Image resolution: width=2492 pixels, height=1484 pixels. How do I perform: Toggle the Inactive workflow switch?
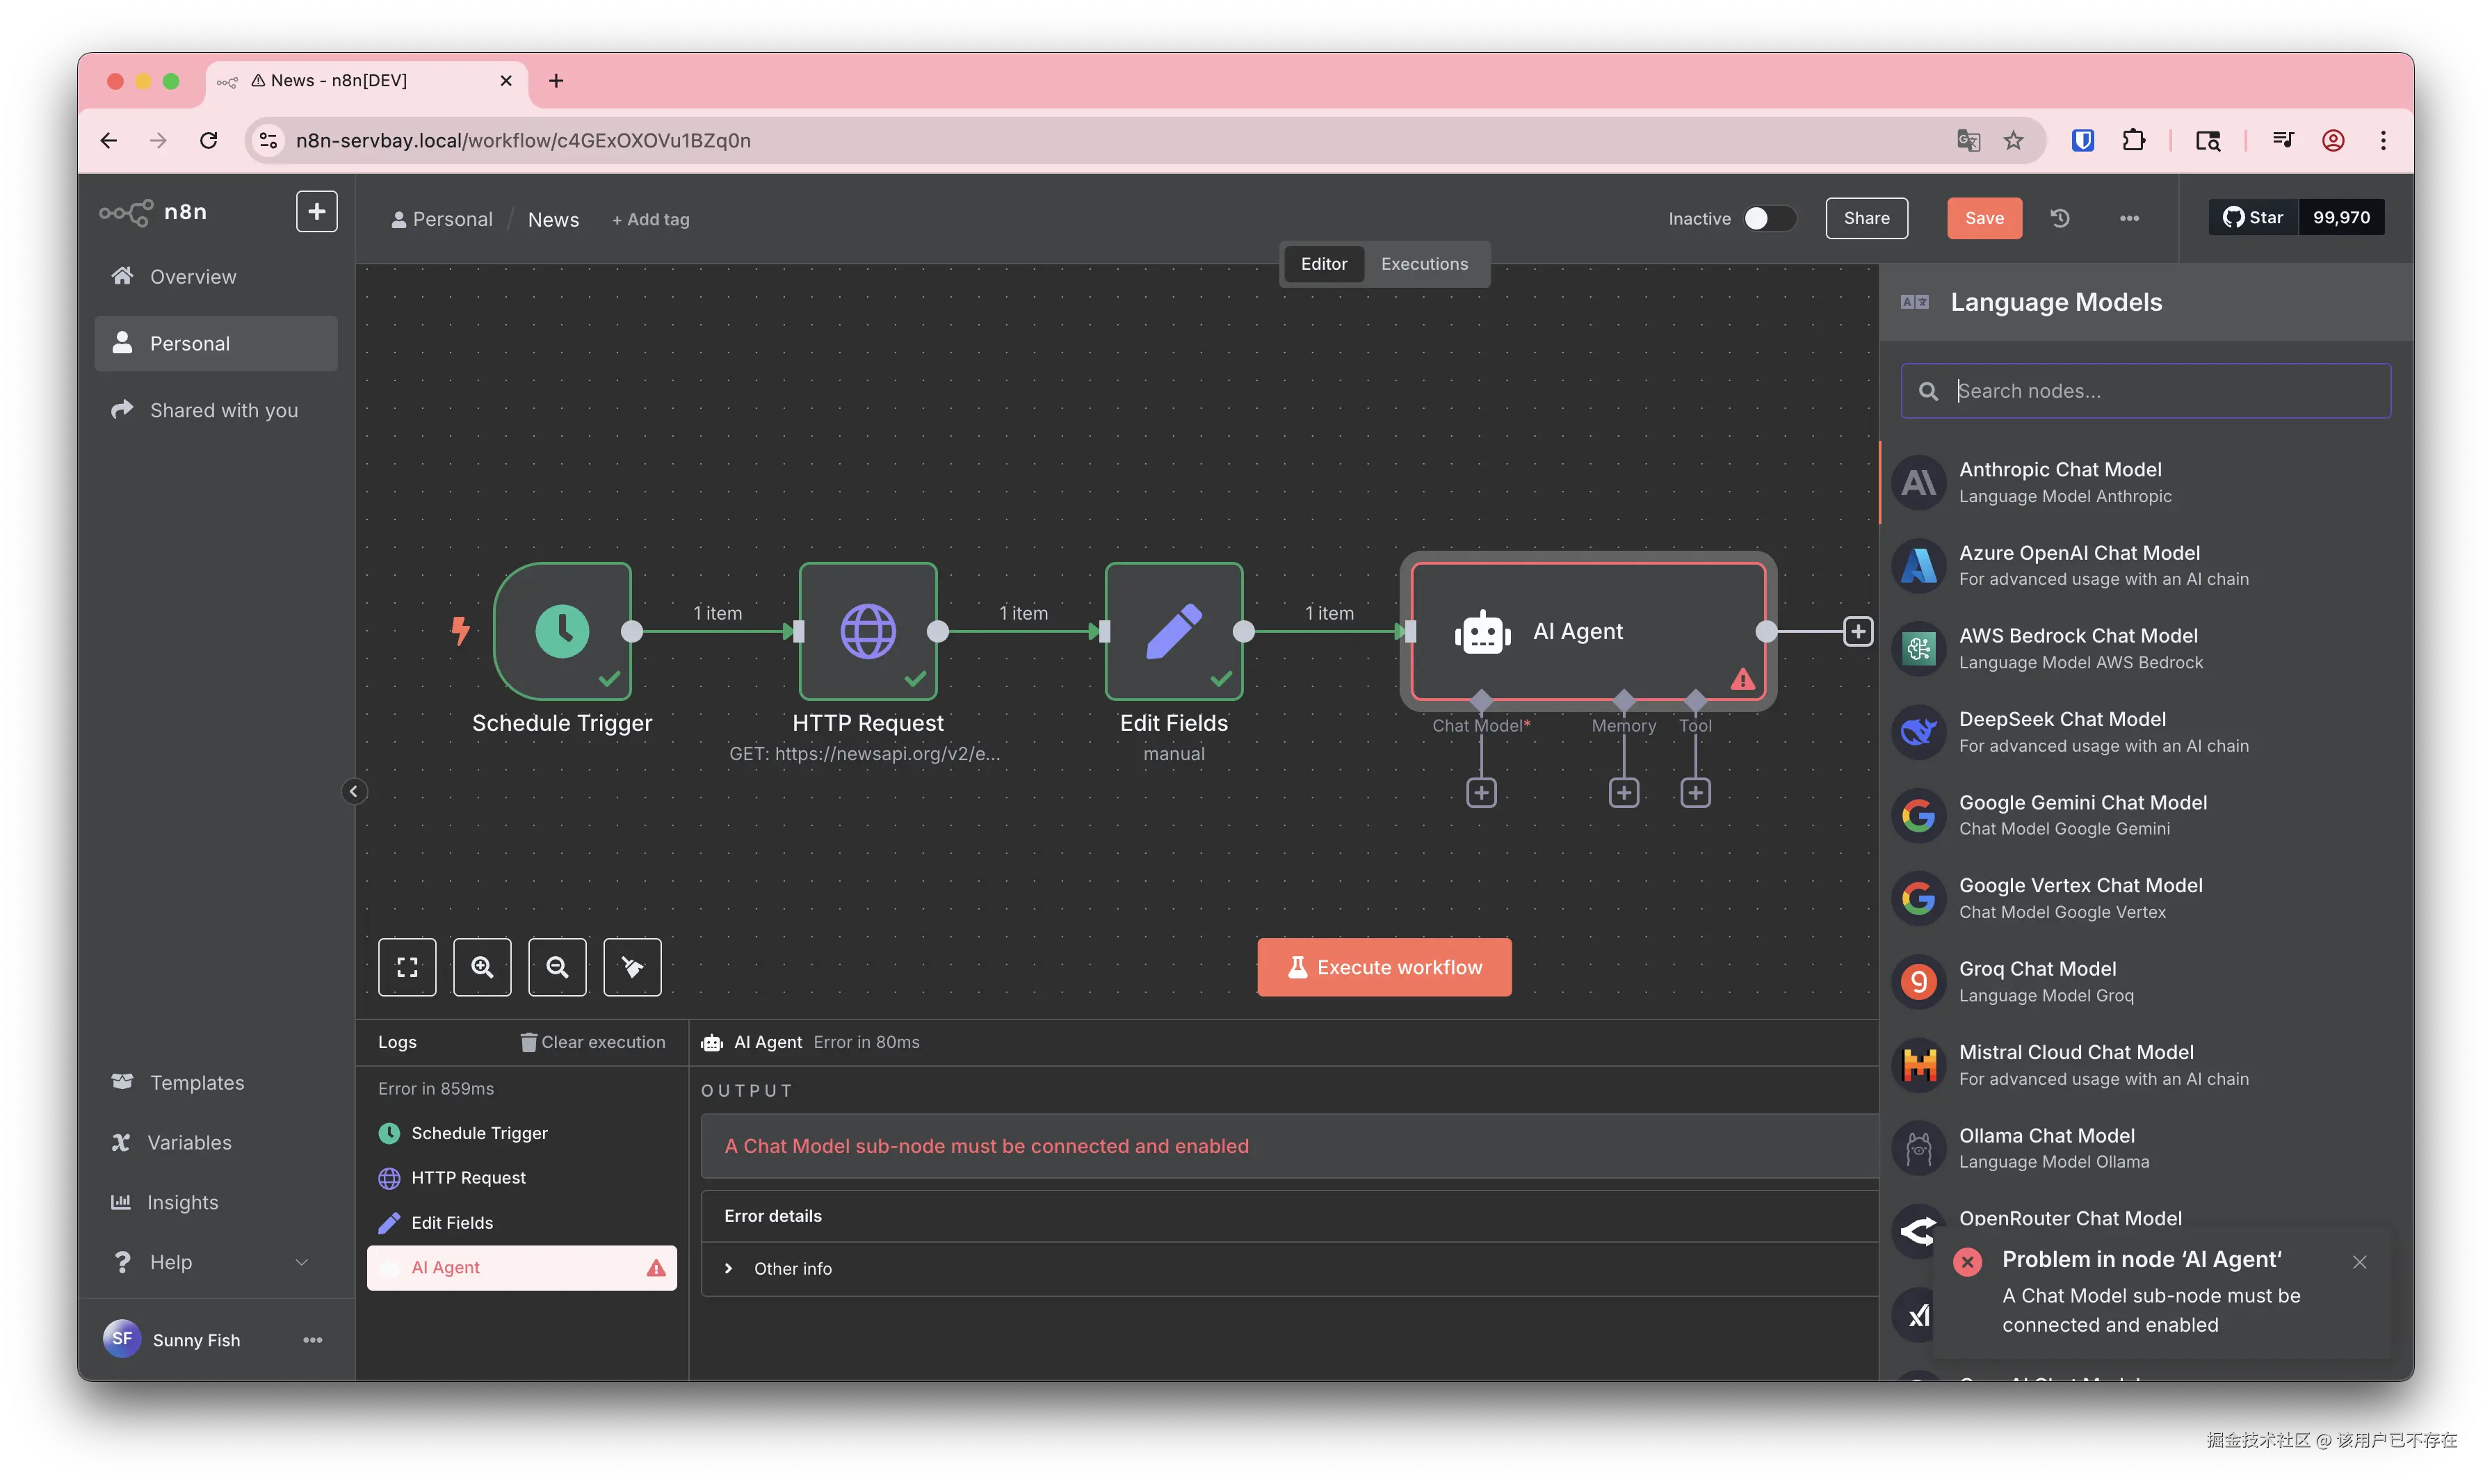coord(1768,218)
